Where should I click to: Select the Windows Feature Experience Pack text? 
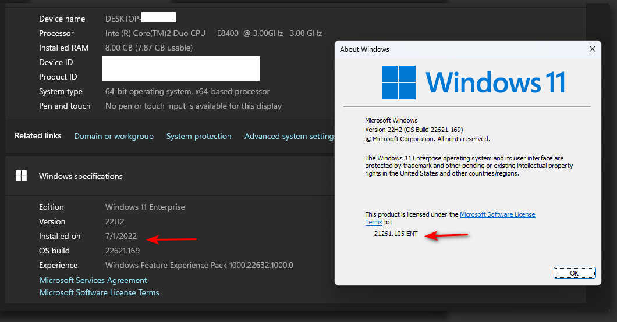click(x=199, y=265)
